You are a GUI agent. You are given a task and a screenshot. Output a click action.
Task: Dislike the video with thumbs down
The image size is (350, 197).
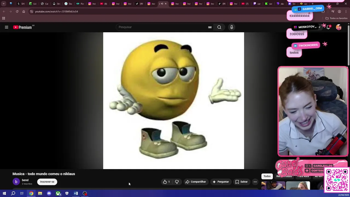(x=177, y=182)
